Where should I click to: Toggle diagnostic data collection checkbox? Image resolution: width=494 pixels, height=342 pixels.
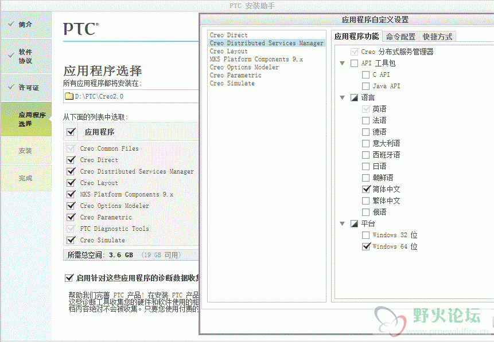(x=69, y=278)
